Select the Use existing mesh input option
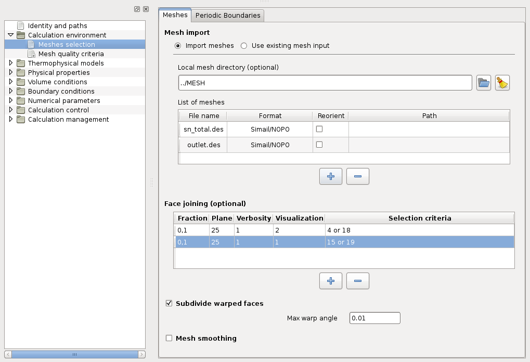530x362 pixels. [244, 46]
